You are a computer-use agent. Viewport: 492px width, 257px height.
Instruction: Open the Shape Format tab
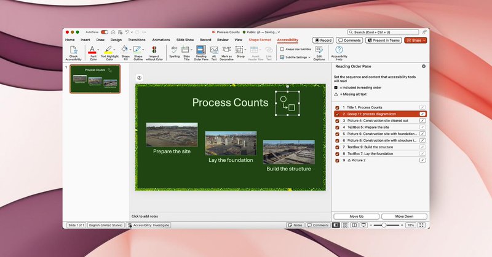tap(260, 40)
